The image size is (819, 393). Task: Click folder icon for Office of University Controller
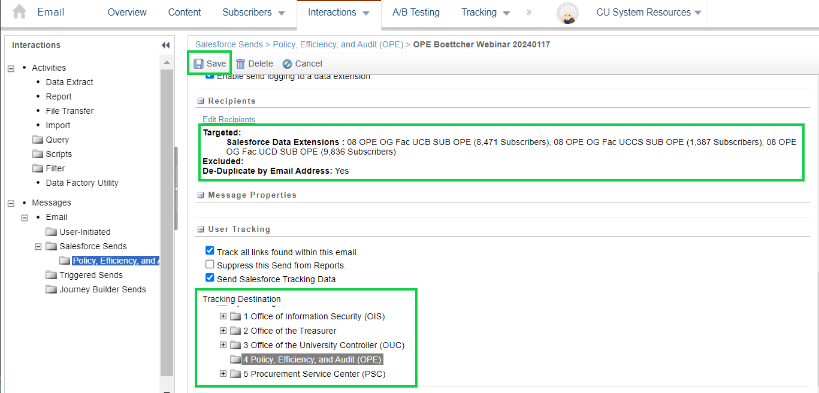pyautogui.click(x=235, y=345)
